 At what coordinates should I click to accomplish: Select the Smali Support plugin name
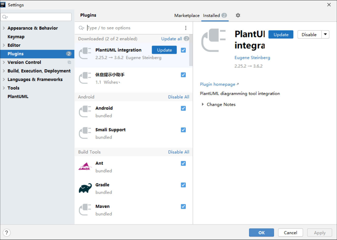pos(110,130)
